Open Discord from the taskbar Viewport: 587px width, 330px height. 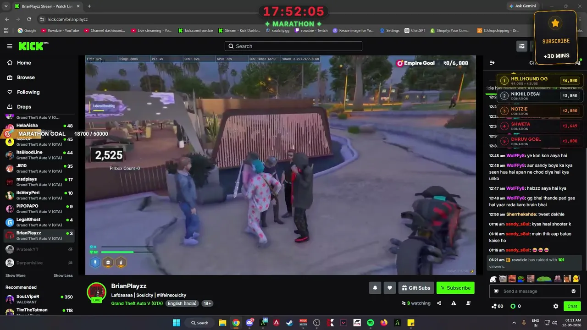coord(250,323)
